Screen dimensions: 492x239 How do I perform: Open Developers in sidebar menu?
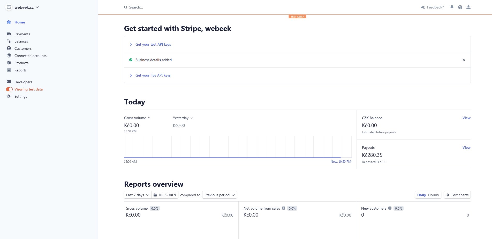(23, 82)
